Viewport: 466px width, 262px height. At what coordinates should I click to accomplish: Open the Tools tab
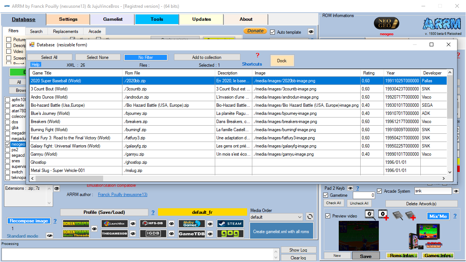point(157,19)
